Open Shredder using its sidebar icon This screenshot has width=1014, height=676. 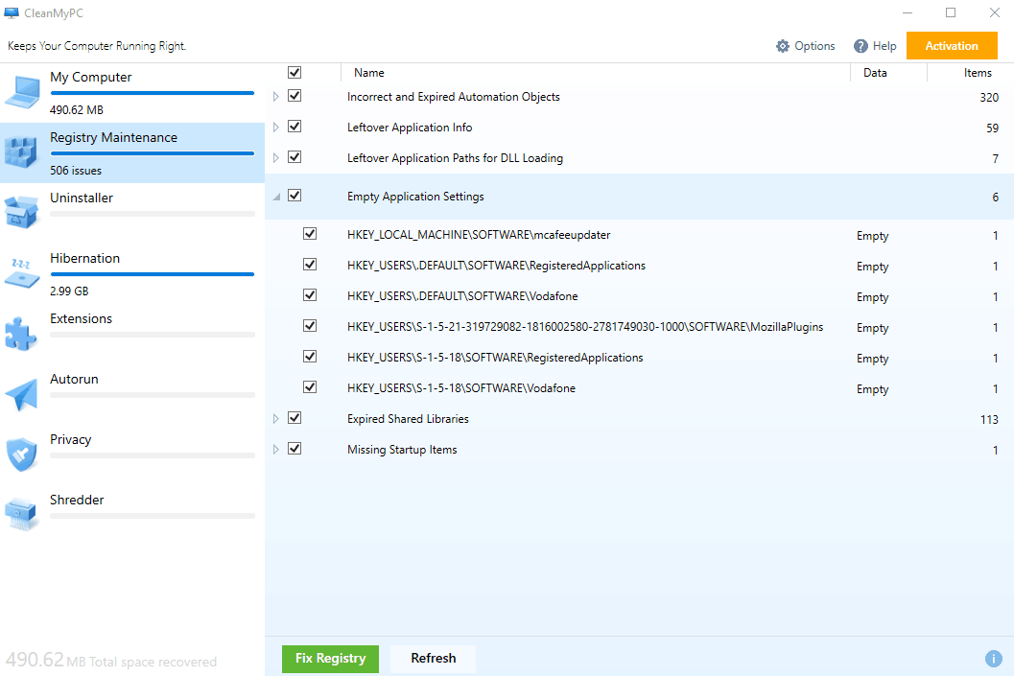pos(22,513)
